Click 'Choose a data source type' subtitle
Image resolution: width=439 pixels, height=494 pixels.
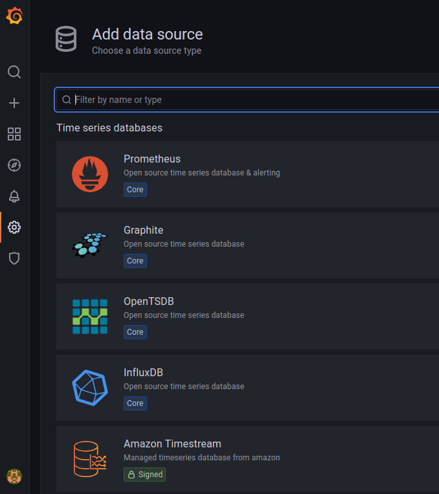pyautogui.click(x=146, y=51)
